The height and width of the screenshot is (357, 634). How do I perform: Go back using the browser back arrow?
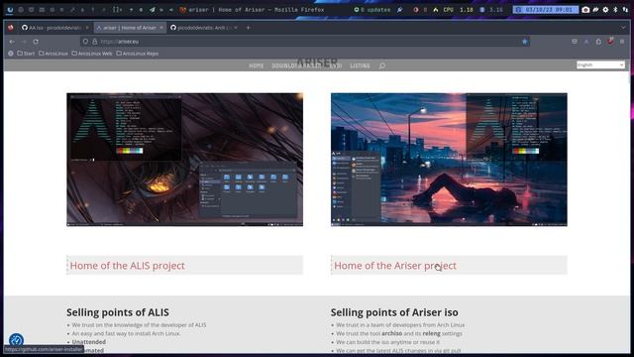(12, 42)
